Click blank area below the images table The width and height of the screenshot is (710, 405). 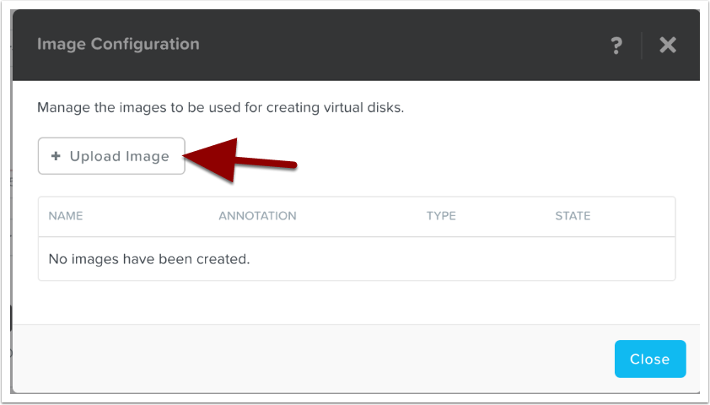click(x=354, y=302)
